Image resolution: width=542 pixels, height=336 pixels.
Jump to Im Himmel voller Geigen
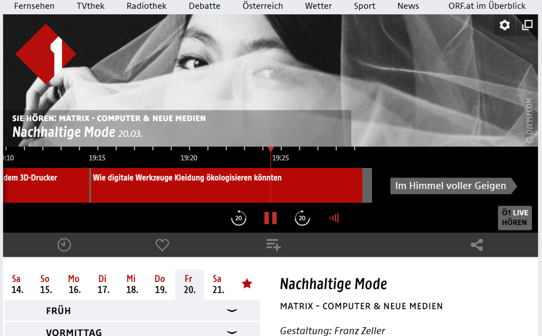tap(450, 186)
